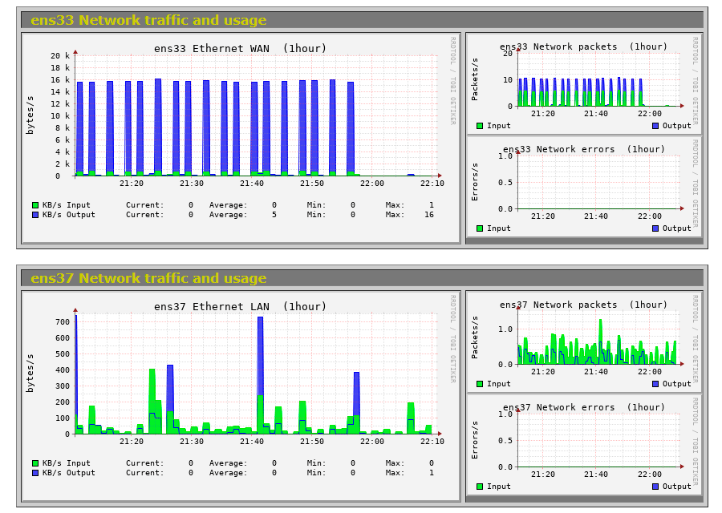Open the ens33 Network errors graph
This screenshot has width=722, height=513.
[x=584, y=186]
